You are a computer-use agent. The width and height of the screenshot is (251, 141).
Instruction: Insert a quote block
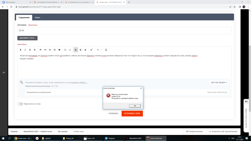(x=45, y=50)
